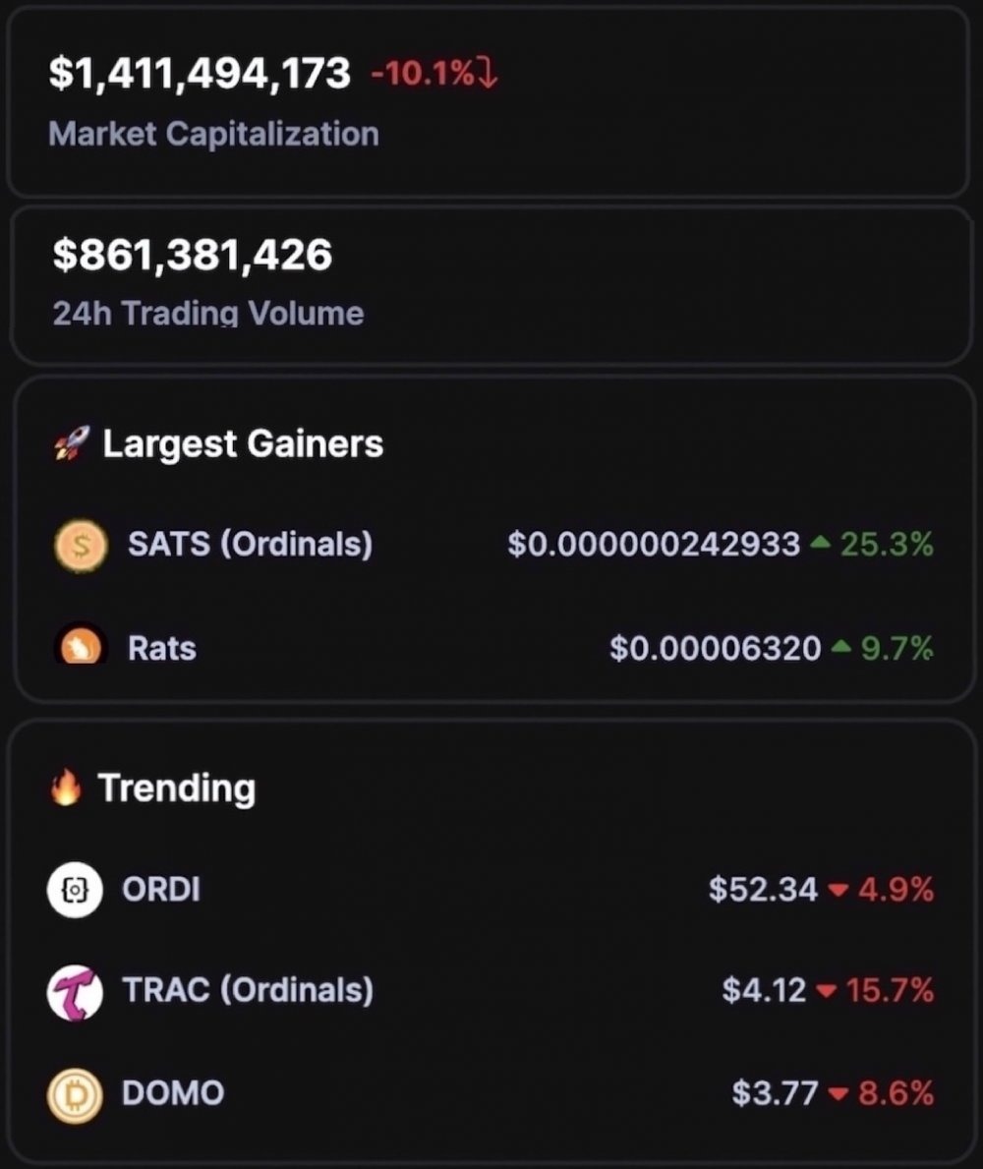Select TRAC (Ordinals) in Trending

pos(248,991)
